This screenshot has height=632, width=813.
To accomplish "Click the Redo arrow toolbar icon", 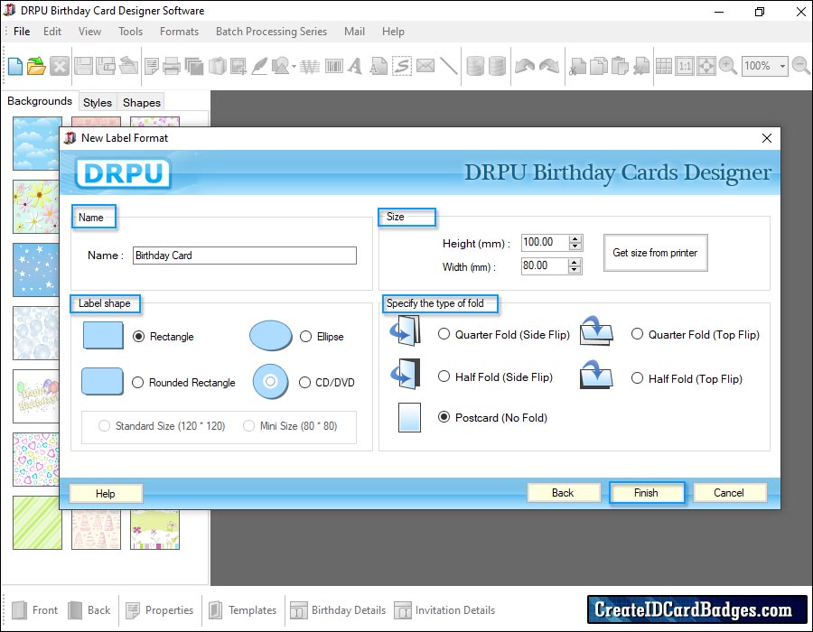I will [549, 66].
